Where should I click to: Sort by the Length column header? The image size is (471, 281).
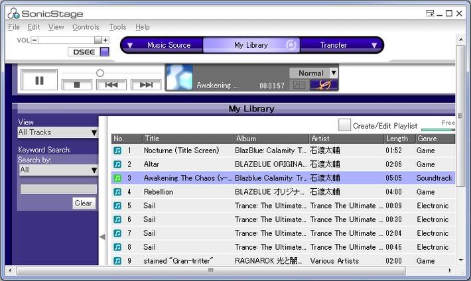(x=399, y=139)
